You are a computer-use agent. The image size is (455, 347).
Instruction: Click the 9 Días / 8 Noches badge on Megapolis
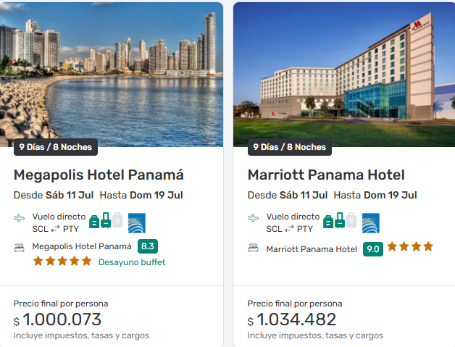pyautogui.click(x=56, y=147)
